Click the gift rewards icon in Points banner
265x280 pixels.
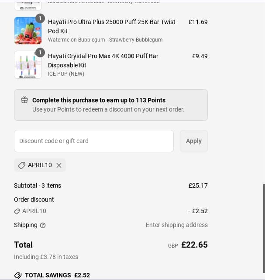tap(24, 100)
